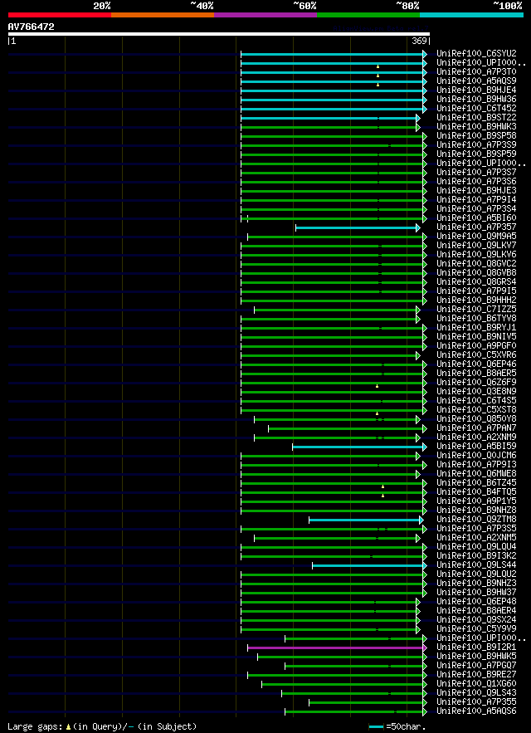This screenshot has width=531, height=733.
Task: Select the UniRef100_Q850Y8 label
Action: [x=476, y=419]
